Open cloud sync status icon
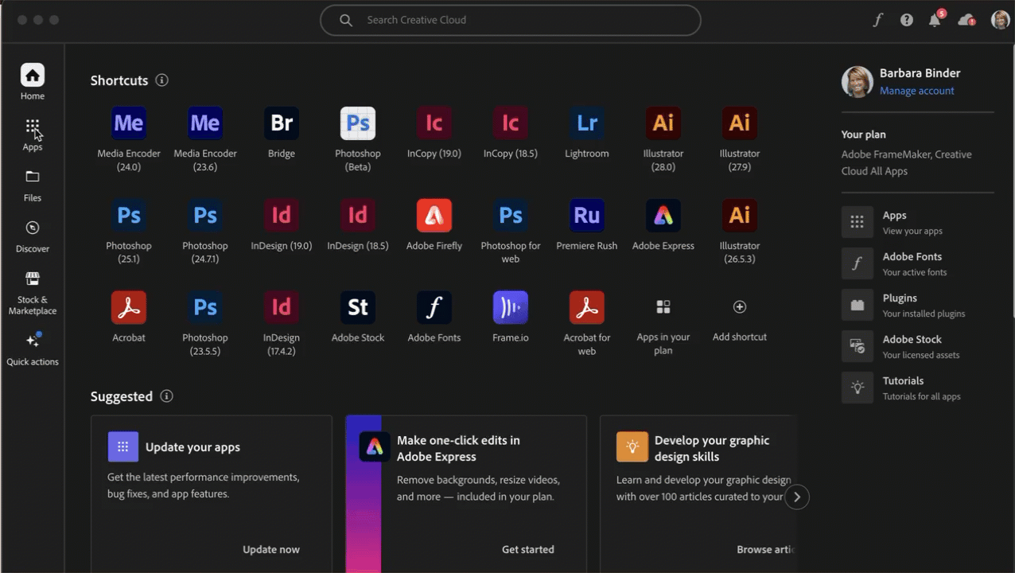Viewport: 1015px width, 573px height. pos(966,20)
